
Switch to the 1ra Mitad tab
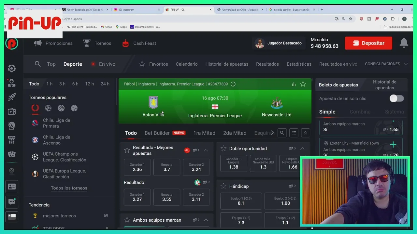click(204, 133)
